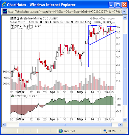Open the address bar dropdown arrow

point(124,11)
